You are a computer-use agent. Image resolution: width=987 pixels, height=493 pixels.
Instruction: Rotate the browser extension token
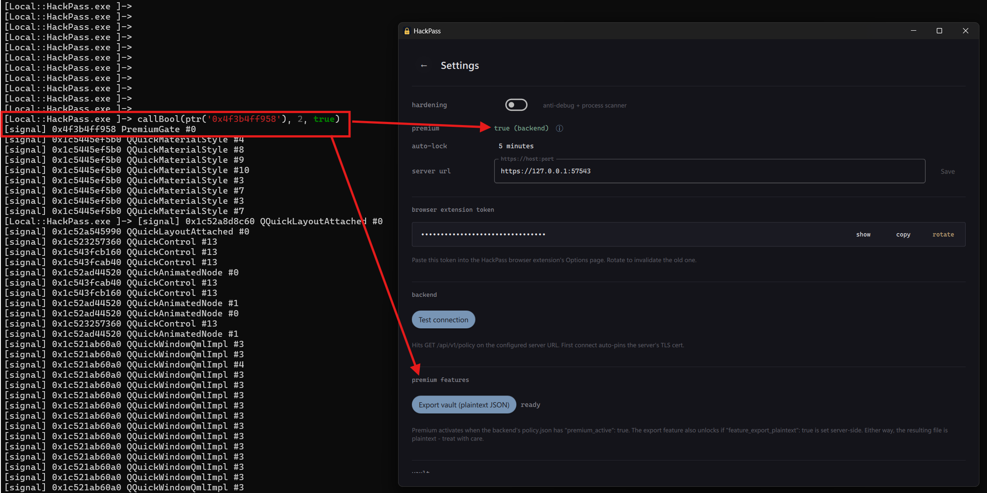pyautogui.click(x=943, y=234)
